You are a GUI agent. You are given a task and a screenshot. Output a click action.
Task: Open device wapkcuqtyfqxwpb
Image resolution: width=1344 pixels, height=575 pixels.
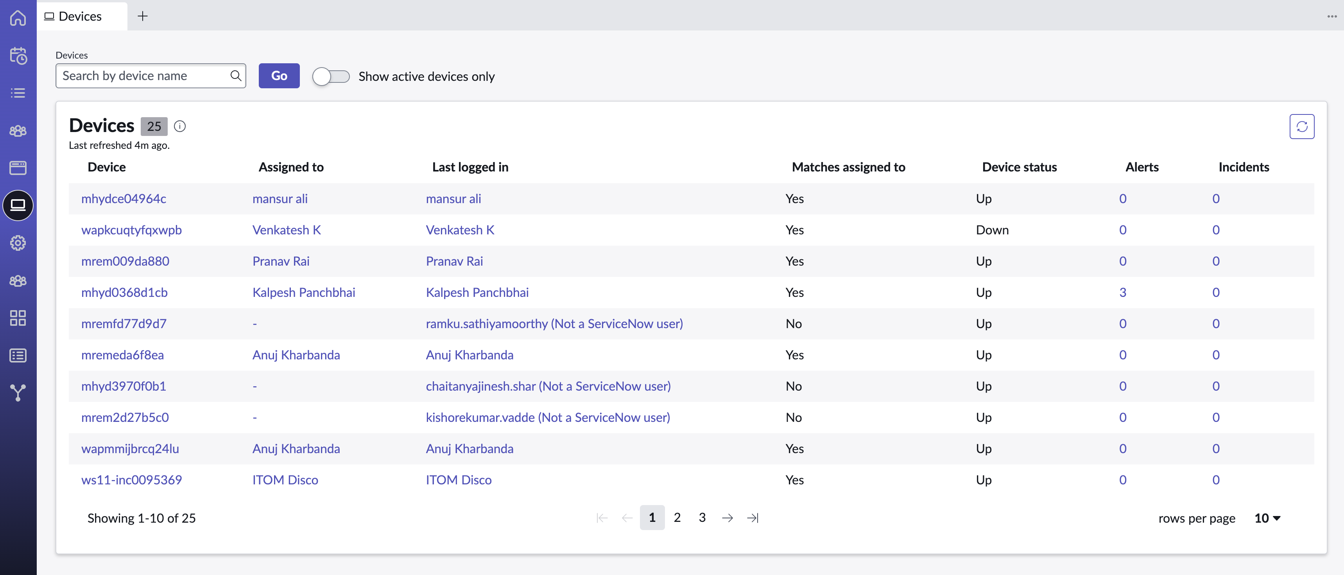[x=131, y=230]
